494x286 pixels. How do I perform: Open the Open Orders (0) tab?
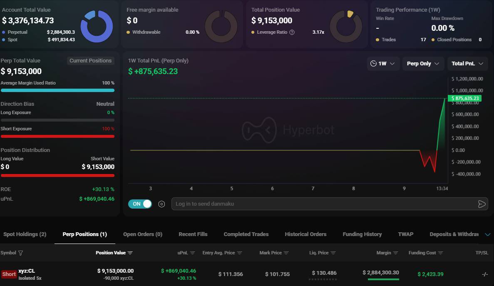click(143, 234)
